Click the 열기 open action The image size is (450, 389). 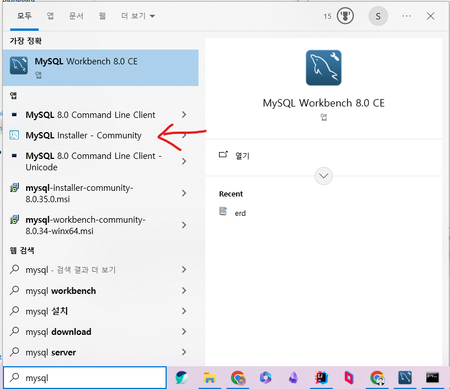click(242, 155)
